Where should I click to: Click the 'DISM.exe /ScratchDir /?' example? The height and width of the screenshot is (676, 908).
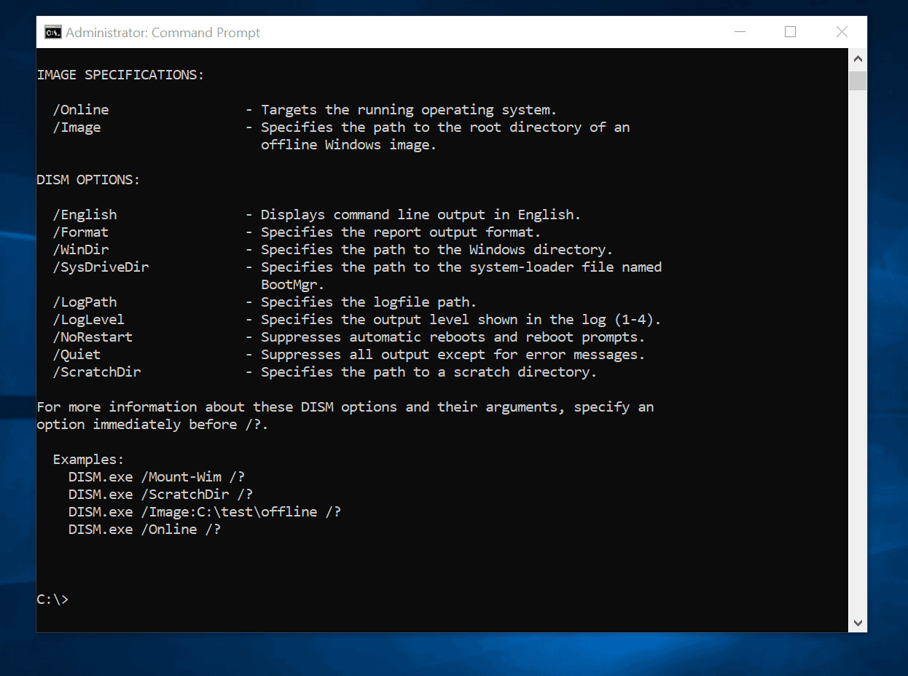click(x=161, y=495)
